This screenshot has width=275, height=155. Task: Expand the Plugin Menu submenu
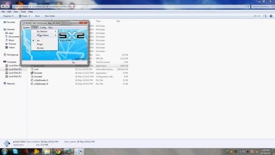point(45,35)
